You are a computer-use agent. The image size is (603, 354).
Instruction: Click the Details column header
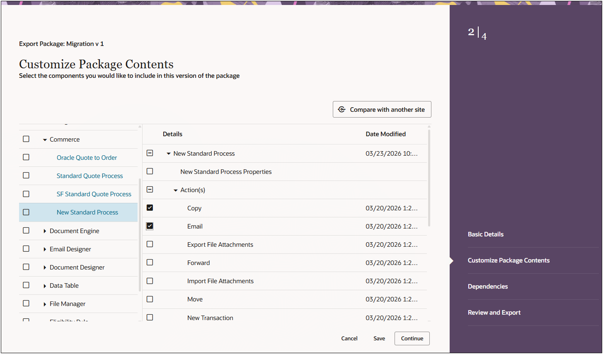[x=172, y=134]
